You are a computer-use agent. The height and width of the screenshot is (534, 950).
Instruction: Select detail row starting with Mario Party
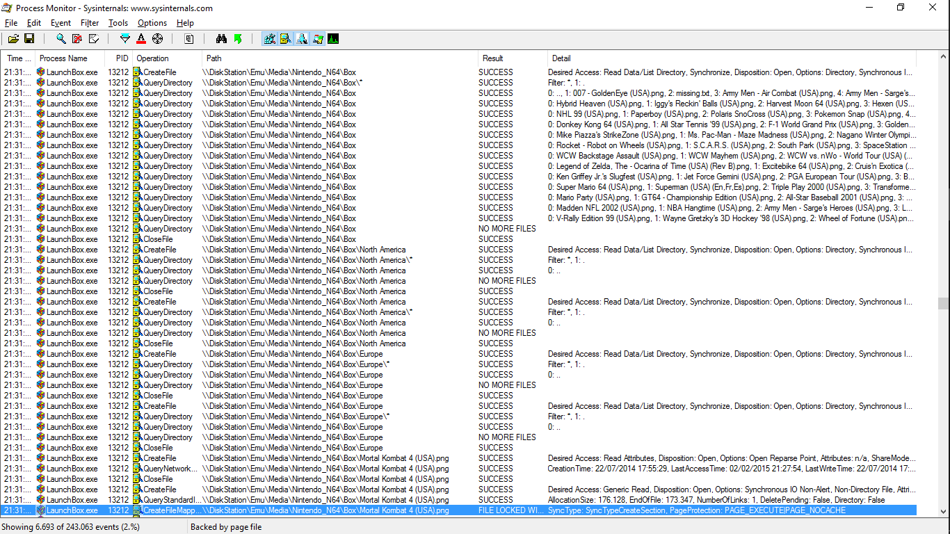pos(732,197)
